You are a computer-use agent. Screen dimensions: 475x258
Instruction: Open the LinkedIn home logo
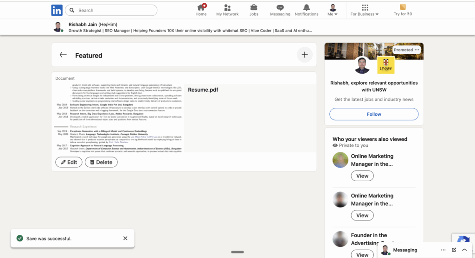(x=57, y=10)
